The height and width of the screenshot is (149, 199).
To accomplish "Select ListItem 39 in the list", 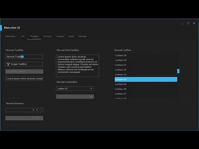I will tap(146, 55).
